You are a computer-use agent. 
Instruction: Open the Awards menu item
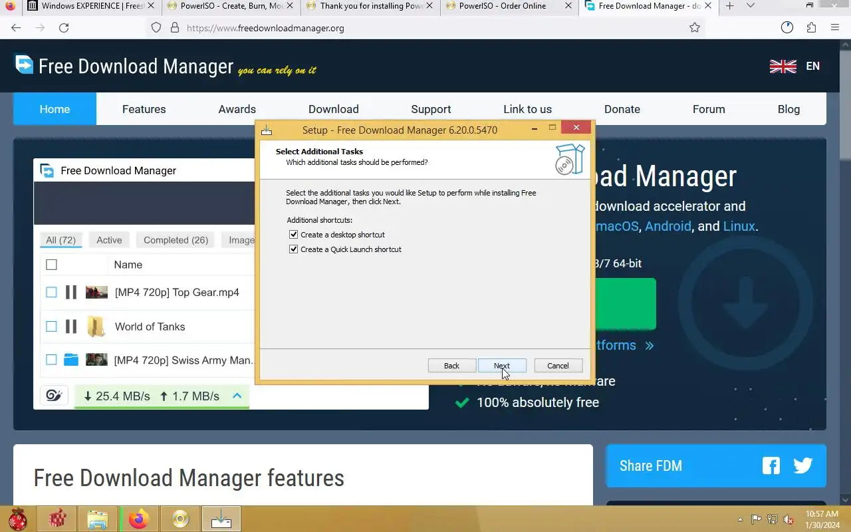click(237, 109)
